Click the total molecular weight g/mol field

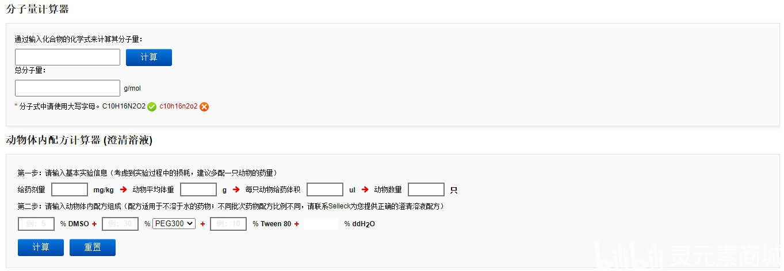point(67,88)
